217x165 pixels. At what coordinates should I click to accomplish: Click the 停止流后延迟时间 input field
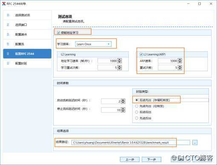111,110
